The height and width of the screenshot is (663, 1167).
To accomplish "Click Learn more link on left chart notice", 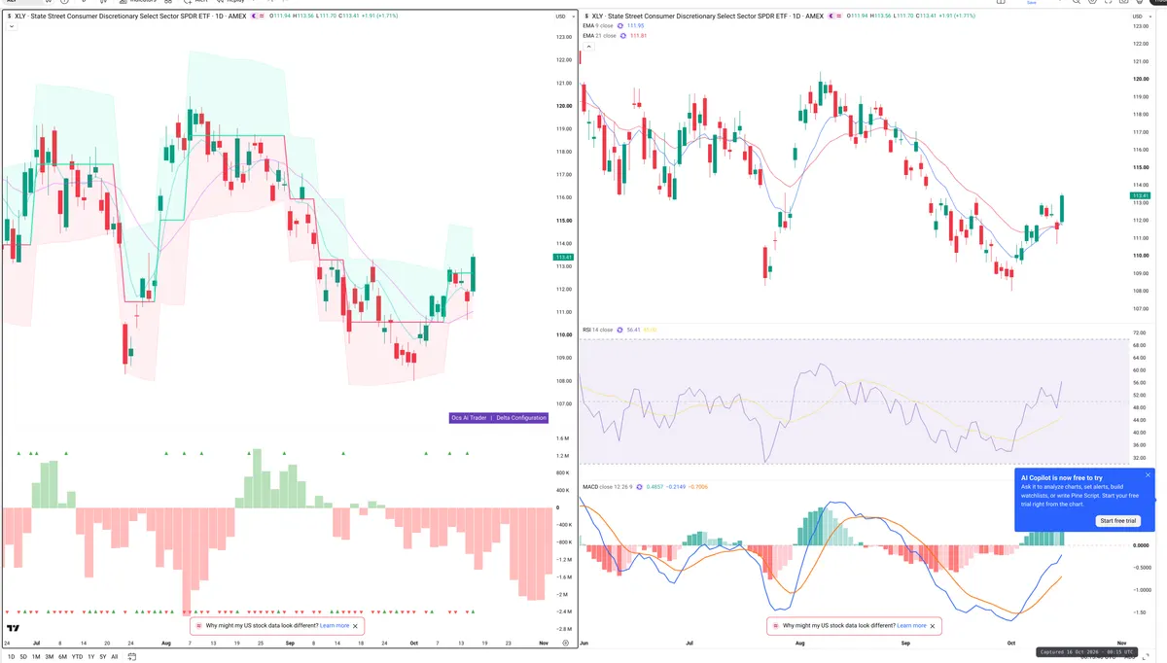I will pos(335,626).
